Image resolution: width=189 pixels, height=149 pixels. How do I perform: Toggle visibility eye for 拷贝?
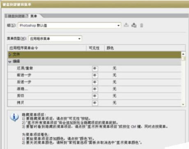pos(95,103)
